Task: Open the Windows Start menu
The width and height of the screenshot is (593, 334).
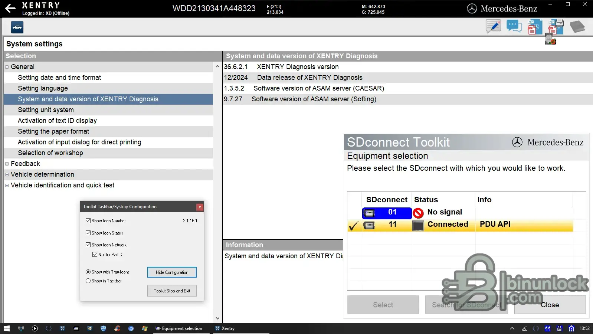Action: coord(7,328)
